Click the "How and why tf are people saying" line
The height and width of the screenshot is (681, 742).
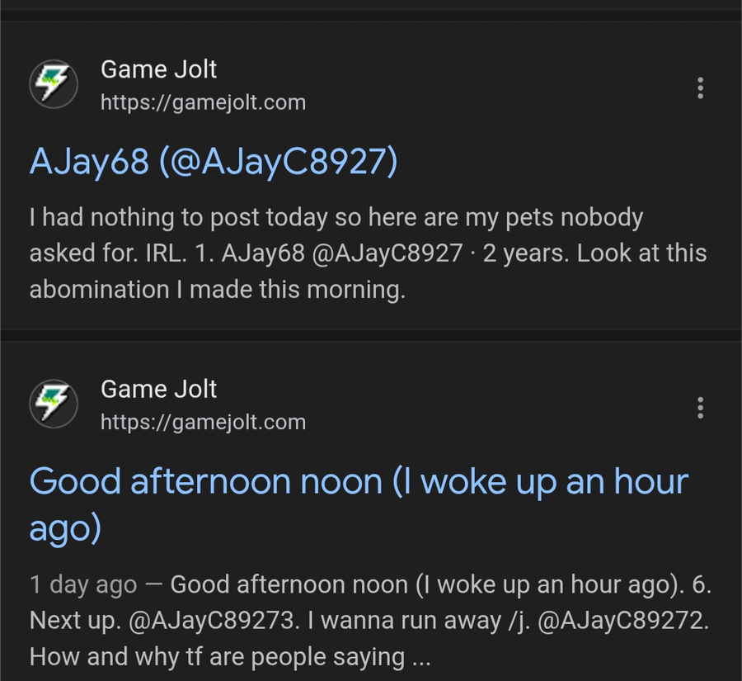[x=216, y=657]
